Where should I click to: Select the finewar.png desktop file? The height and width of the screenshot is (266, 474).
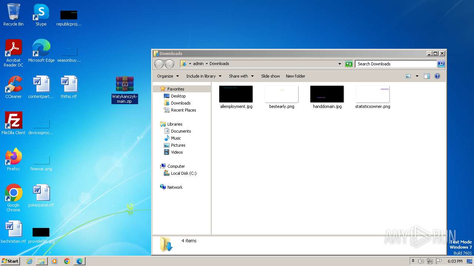click(41, 163)
